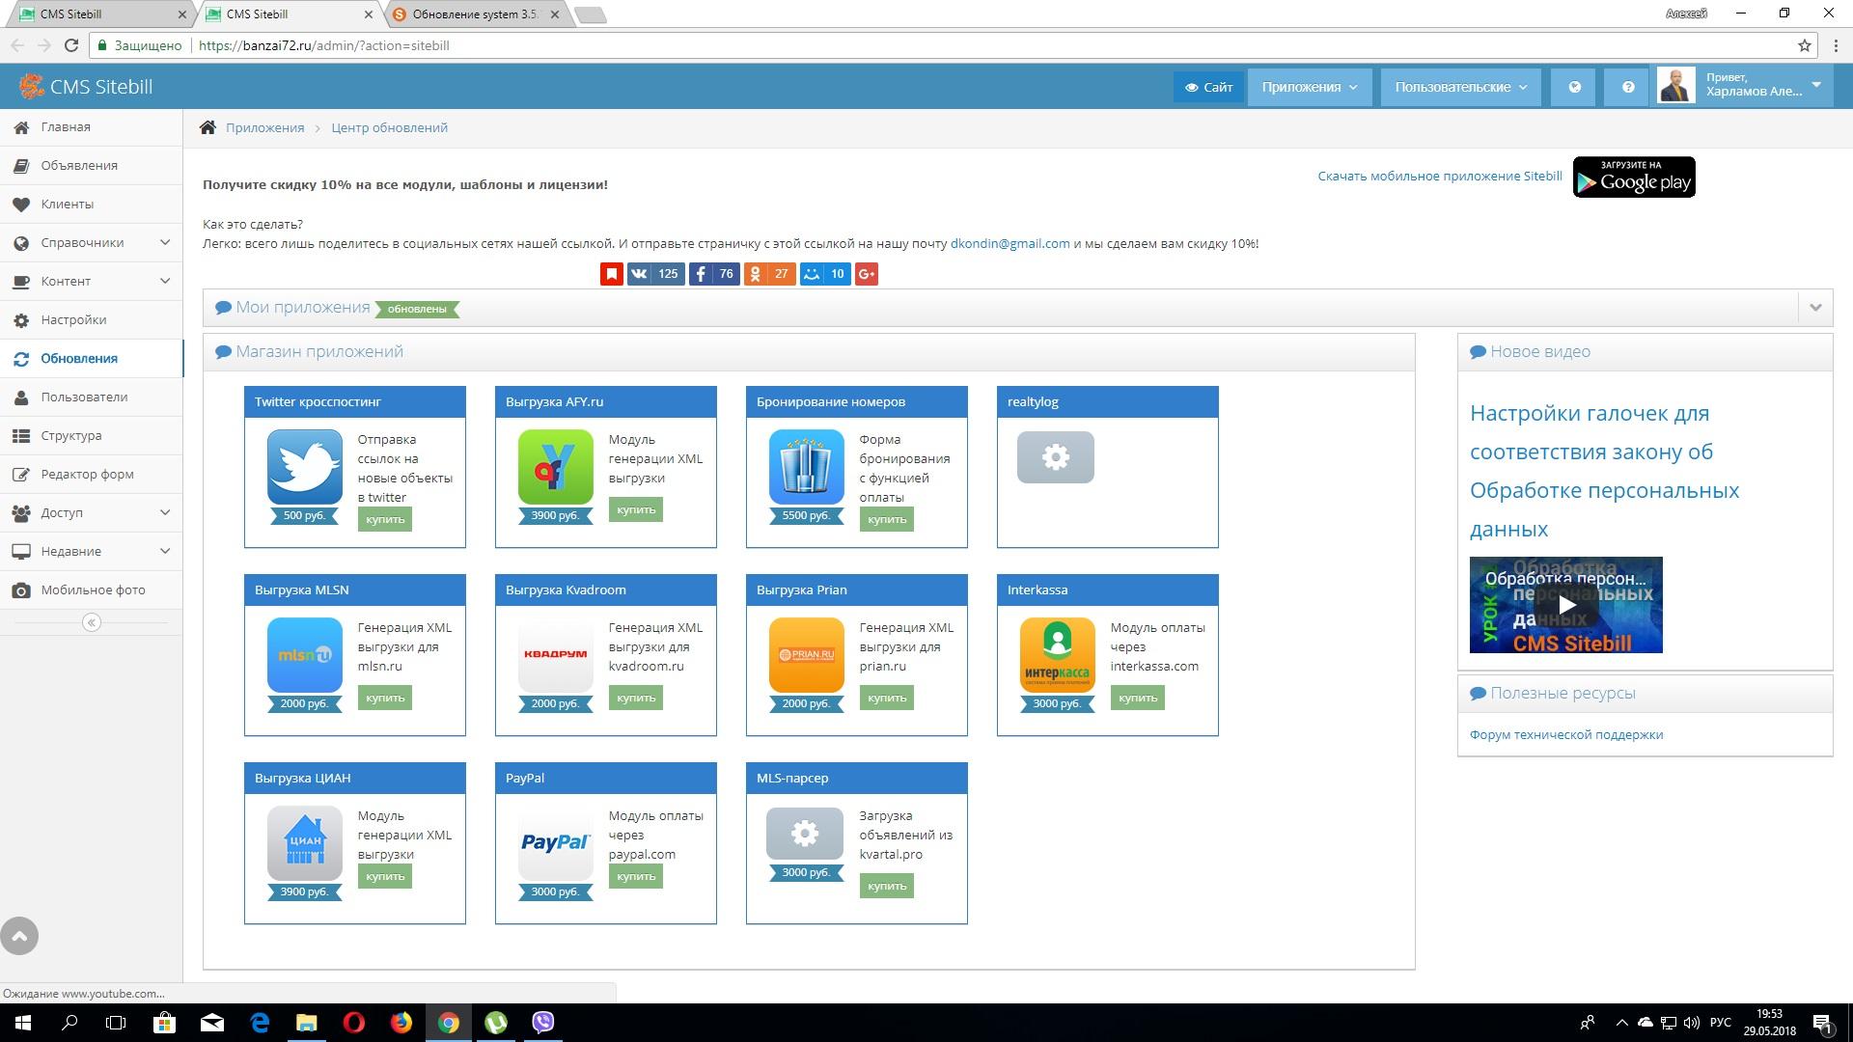The image size is (1853, 1042).
Task: Open Viber from the Windows taskbar
Action: tap(542, 1023)
